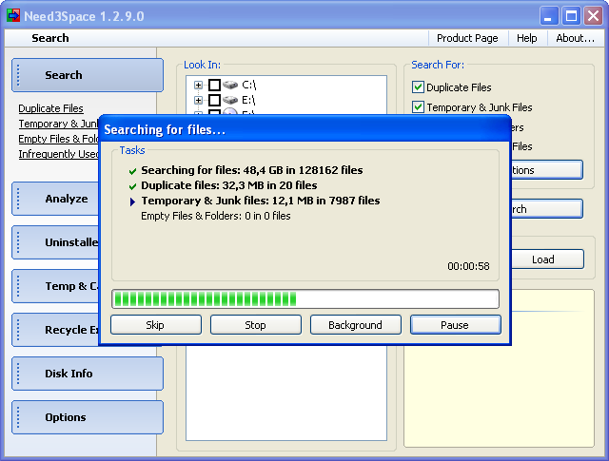Open the Temp & Cache sidebar section
609x461 pixels.
(55, 286)
